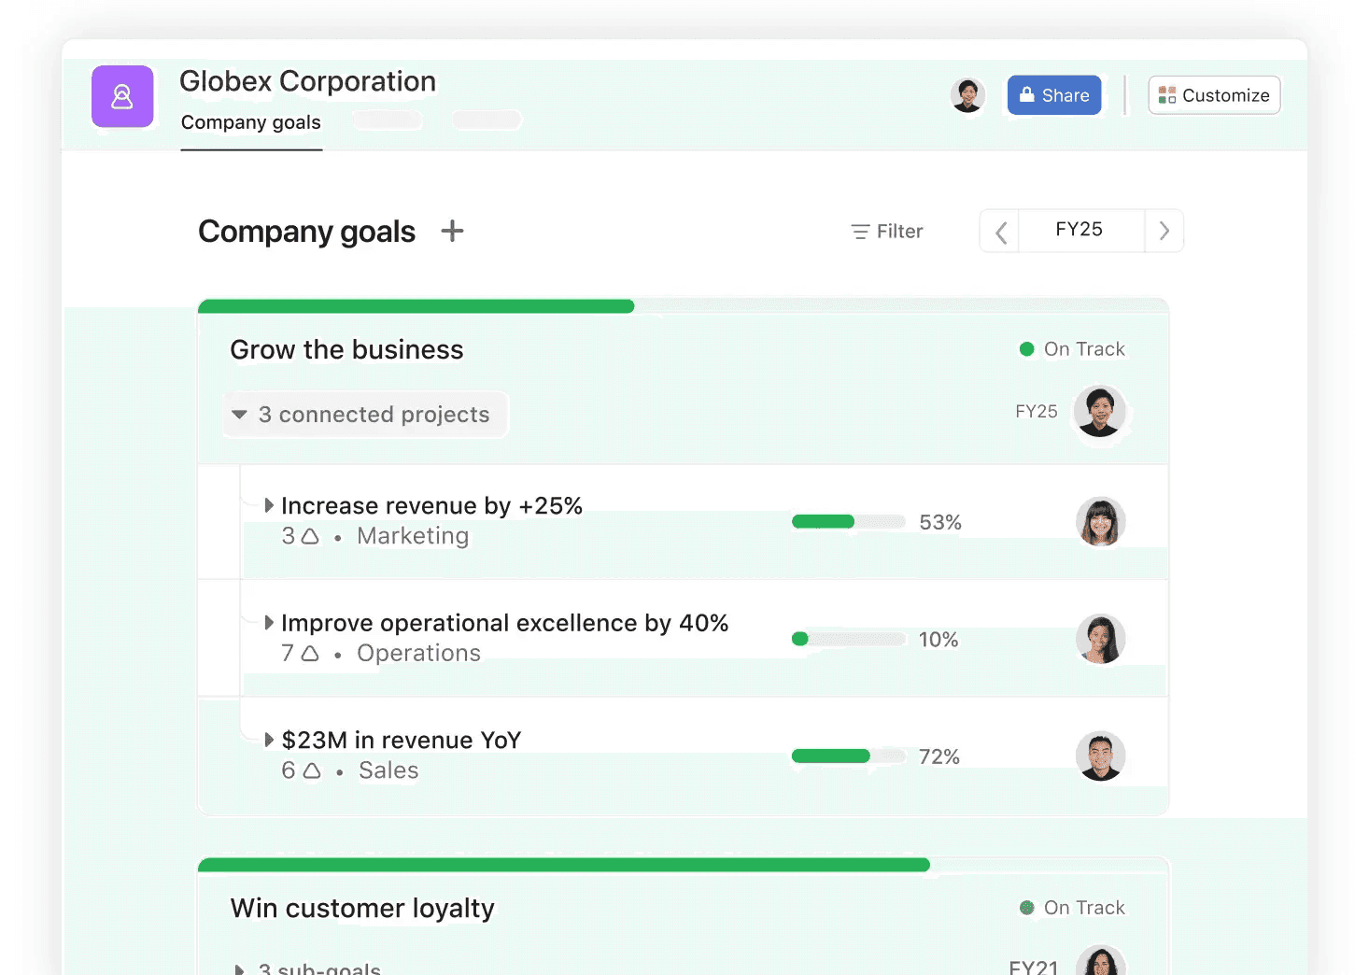Click the 72% percentage text

point(939,756)
